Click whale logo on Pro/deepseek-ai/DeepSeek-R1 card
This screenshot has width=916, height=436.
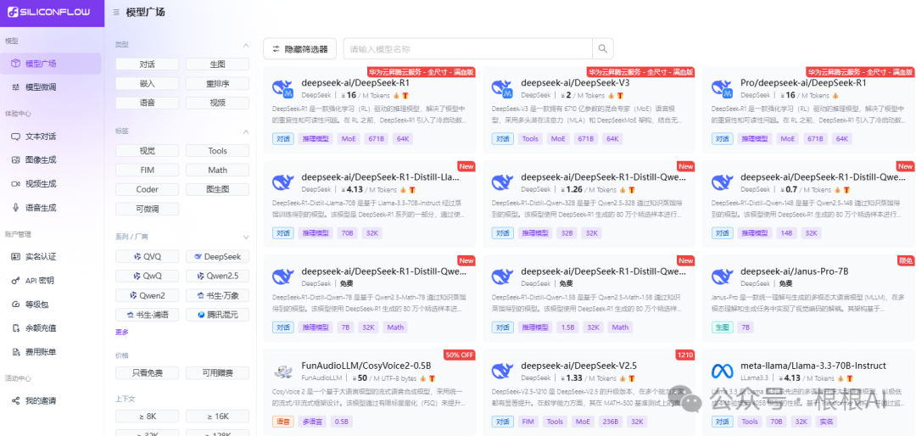[722, 88]
